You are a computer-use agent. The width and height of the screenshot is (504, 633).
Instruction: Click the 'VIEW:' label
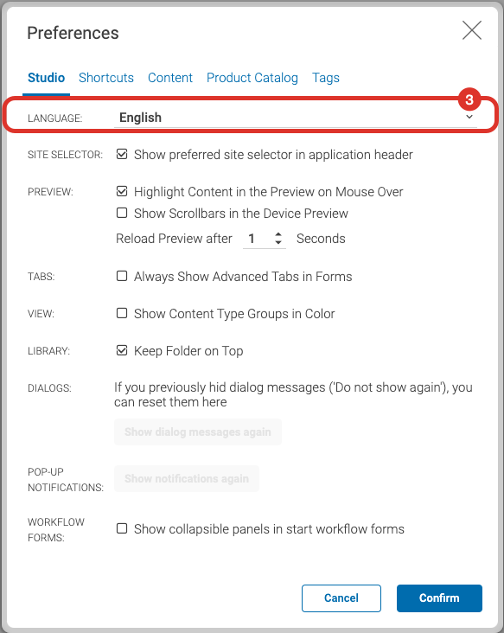(41, 314)
